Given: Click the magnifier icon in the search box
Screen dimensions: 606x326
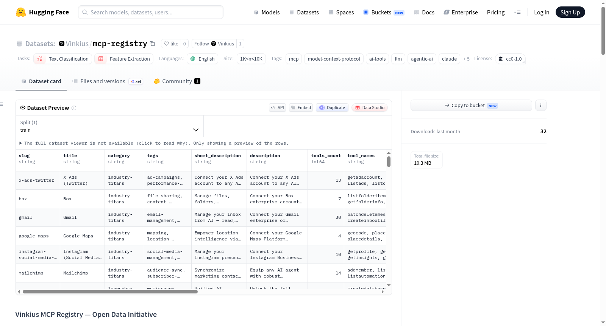Looking at the screenshot, I should [x=85, y=12].
